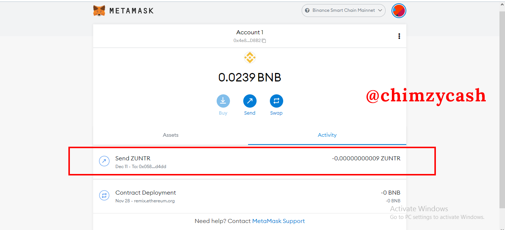The height and width of the screenshot is (230, 505).
Task: Copy the account address 0x4e8...D8B2
Action: click(250, 41)
